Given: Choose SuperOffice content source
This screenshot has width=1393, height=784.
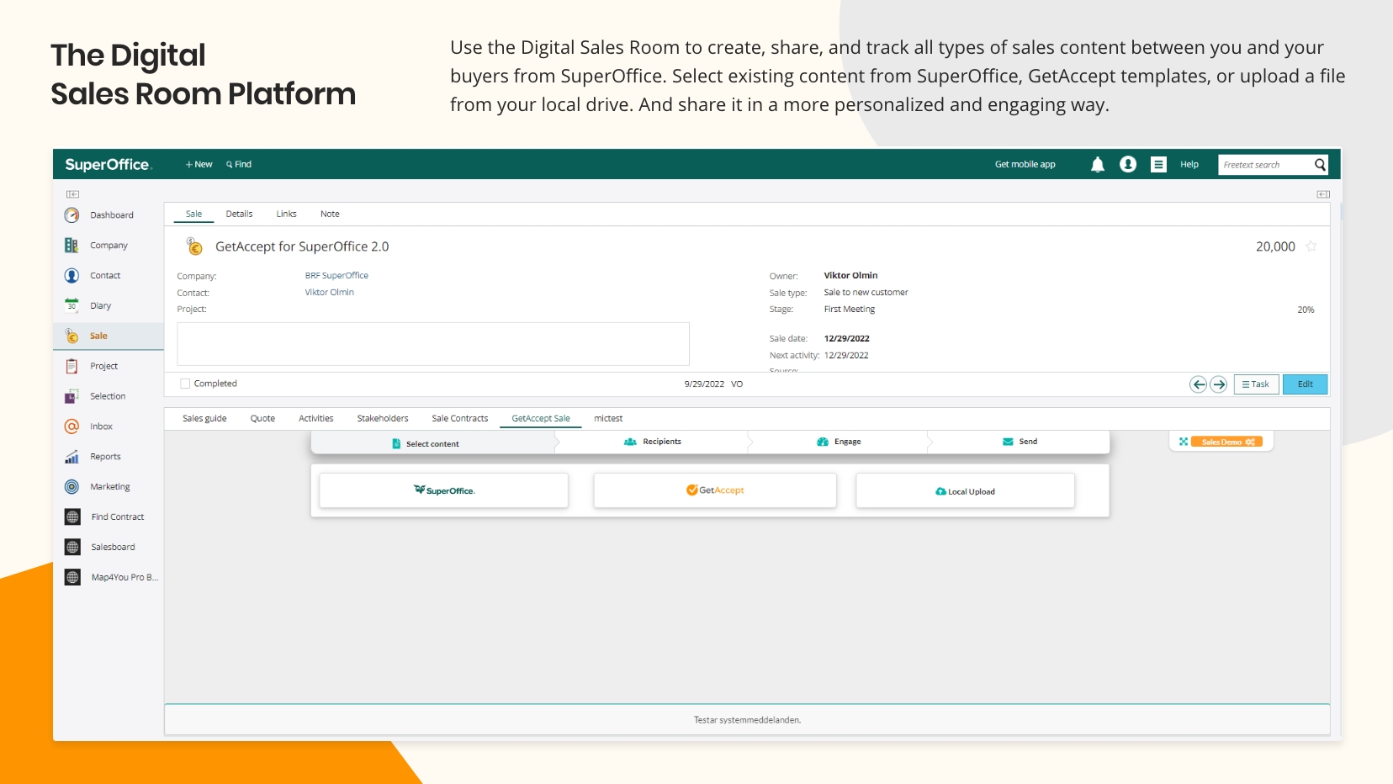Looking at the screenshot, I should [444, 490].
